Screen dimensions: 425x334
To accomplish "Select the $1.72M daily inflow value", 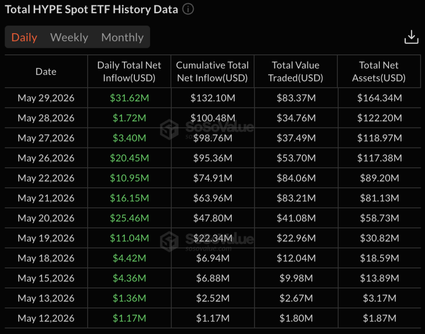I will 129,118.
